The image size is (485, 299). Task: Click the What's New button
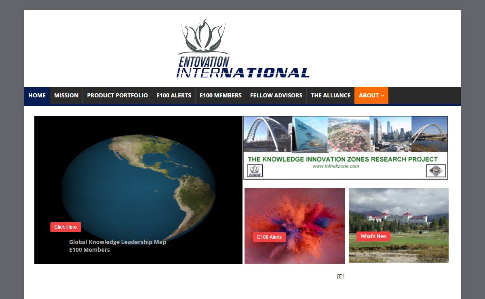(x=373, y=236)
